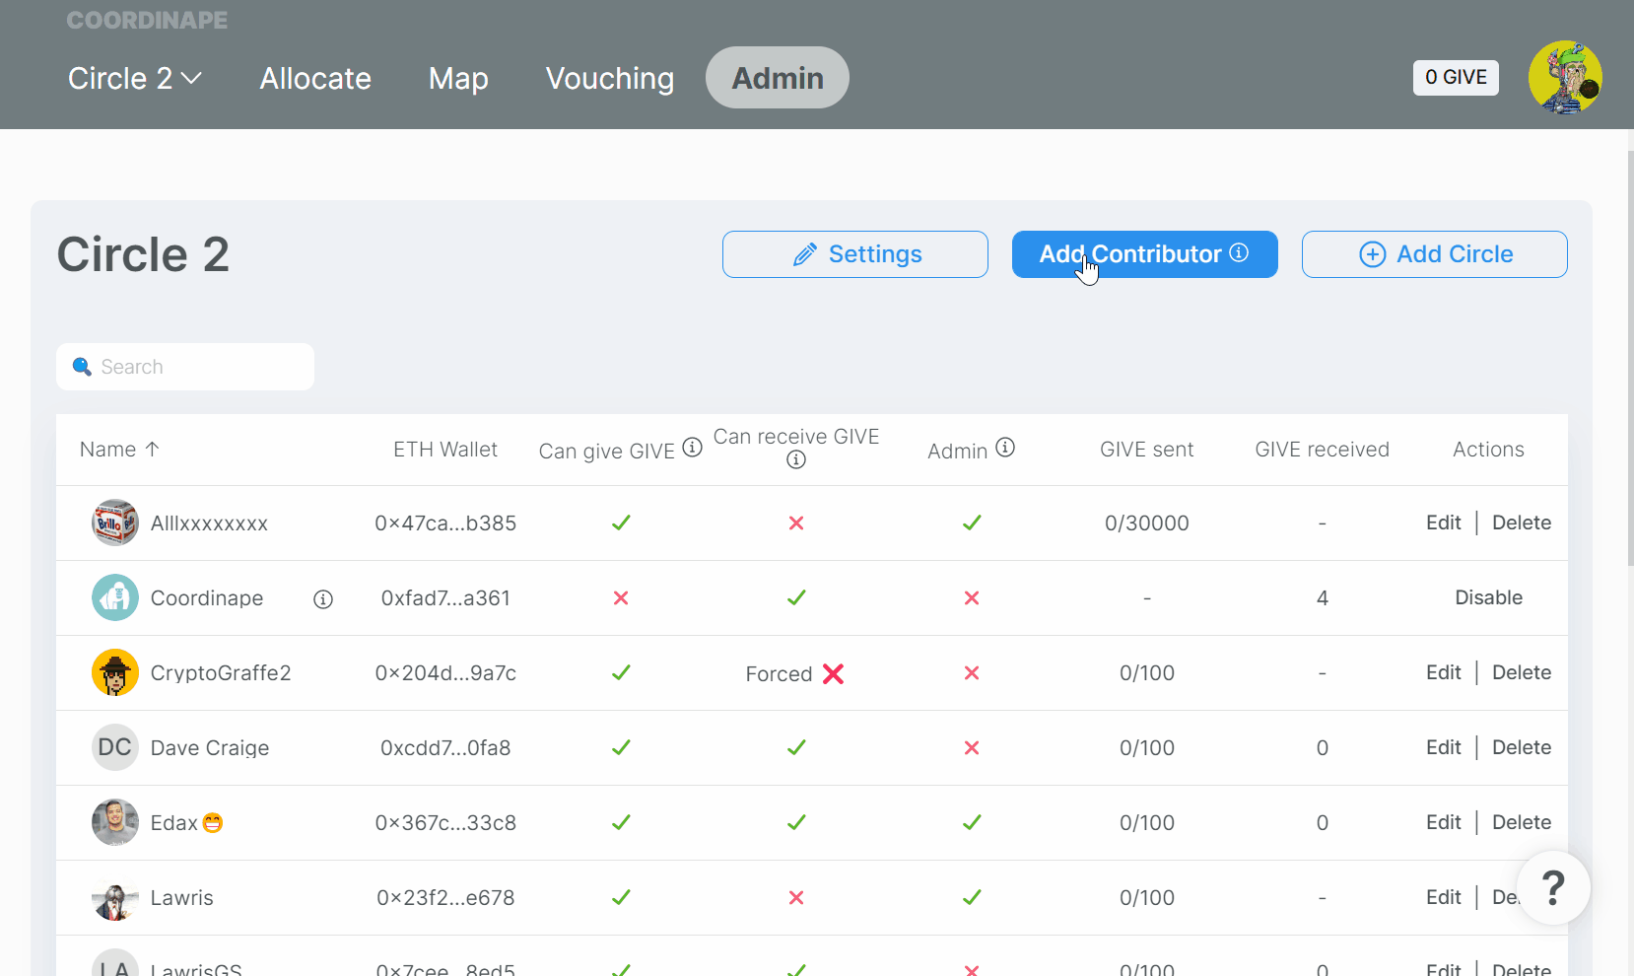The image size is (1634, 976).
Task: Edit the Edax user
Action: [1444, 822]
